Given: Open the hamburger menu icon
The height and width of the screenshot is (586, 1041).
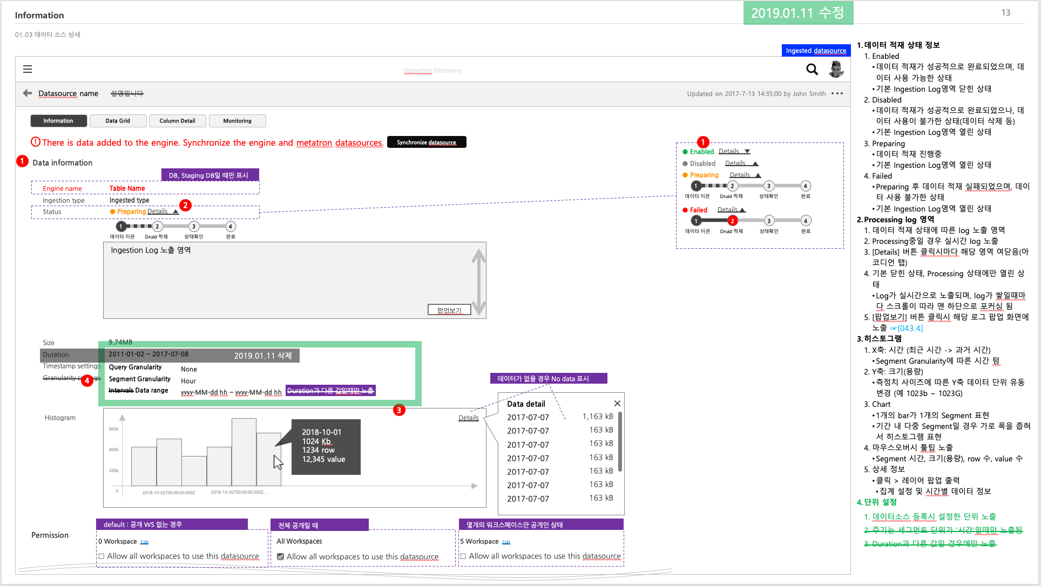Looking at the screenshot, I should click(28, 69).
